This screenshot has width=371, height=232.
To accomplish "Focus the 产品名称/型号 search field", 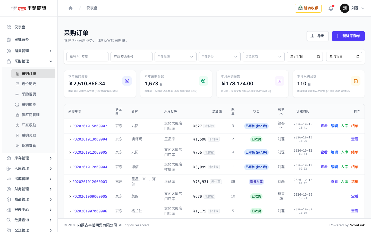I will pos(131,57).
